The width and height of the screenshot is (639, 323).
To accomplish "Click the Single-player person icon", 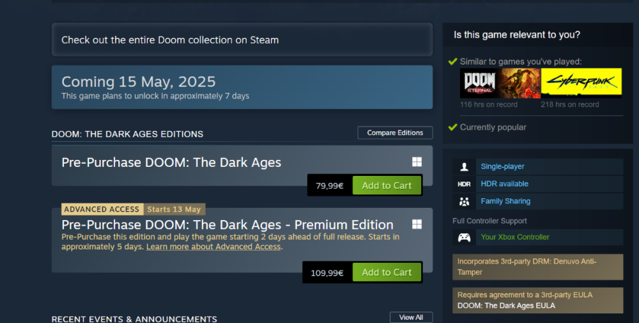I will tap(465, 166).
